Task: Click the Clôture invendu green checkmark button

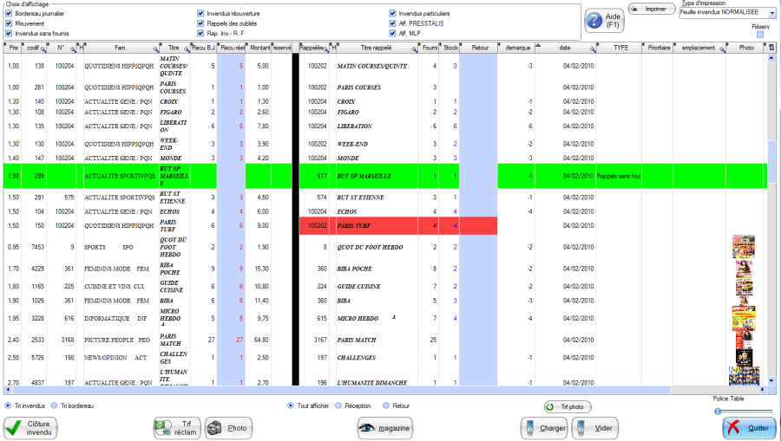Action: tap(32, 427)
